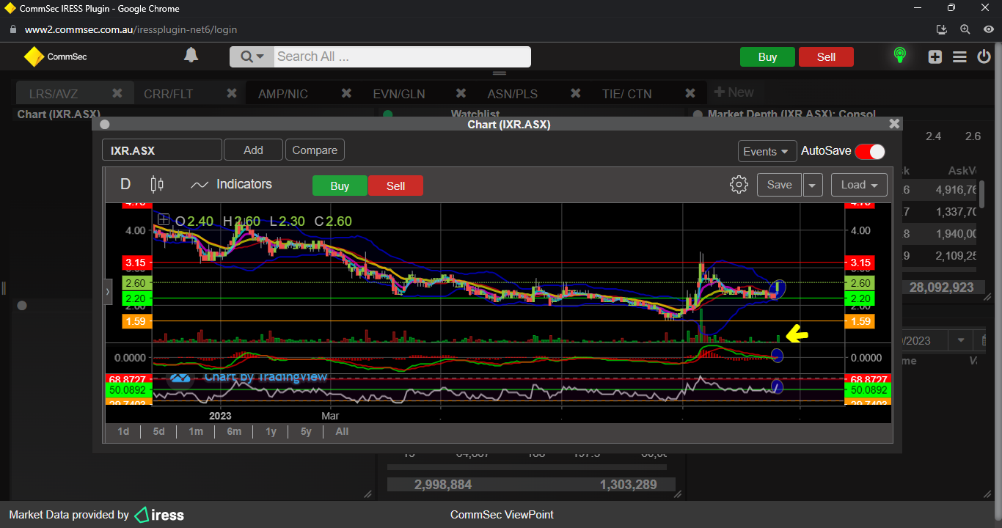Switch to the AMP/NIC tab
The height and width of the screenshot is (528, 1002).
[283, 94]
